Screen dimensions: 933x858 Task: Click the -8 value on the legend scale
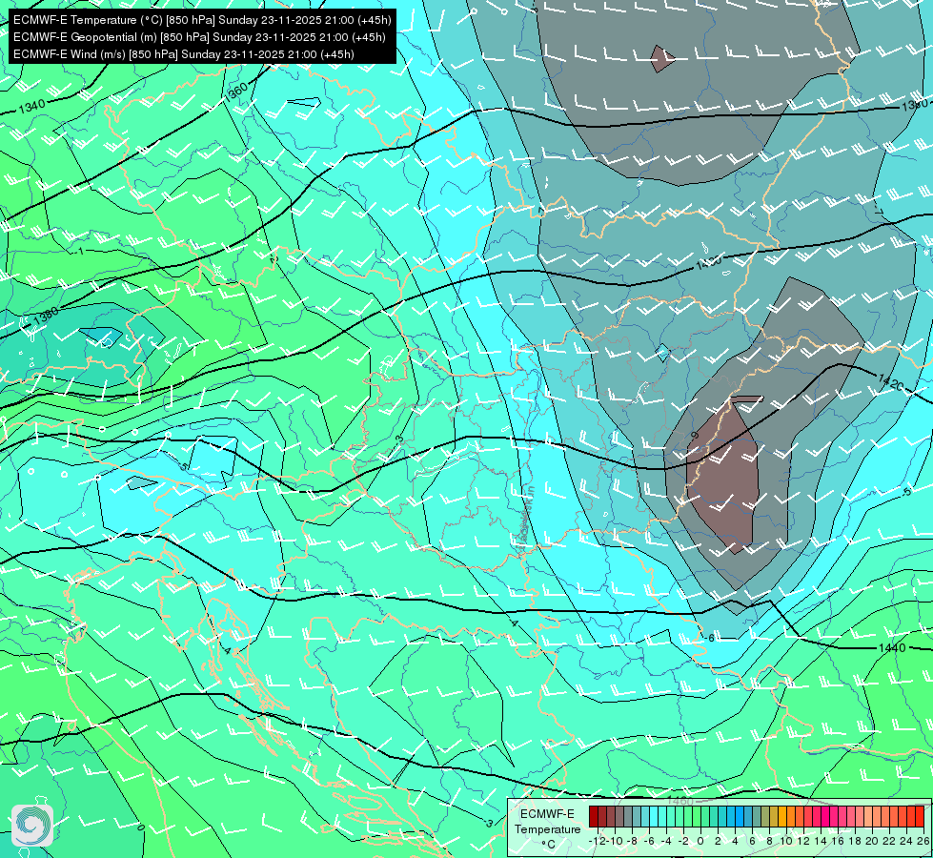632,841
